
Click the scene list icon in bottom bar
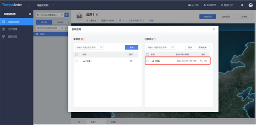[79, 122]
